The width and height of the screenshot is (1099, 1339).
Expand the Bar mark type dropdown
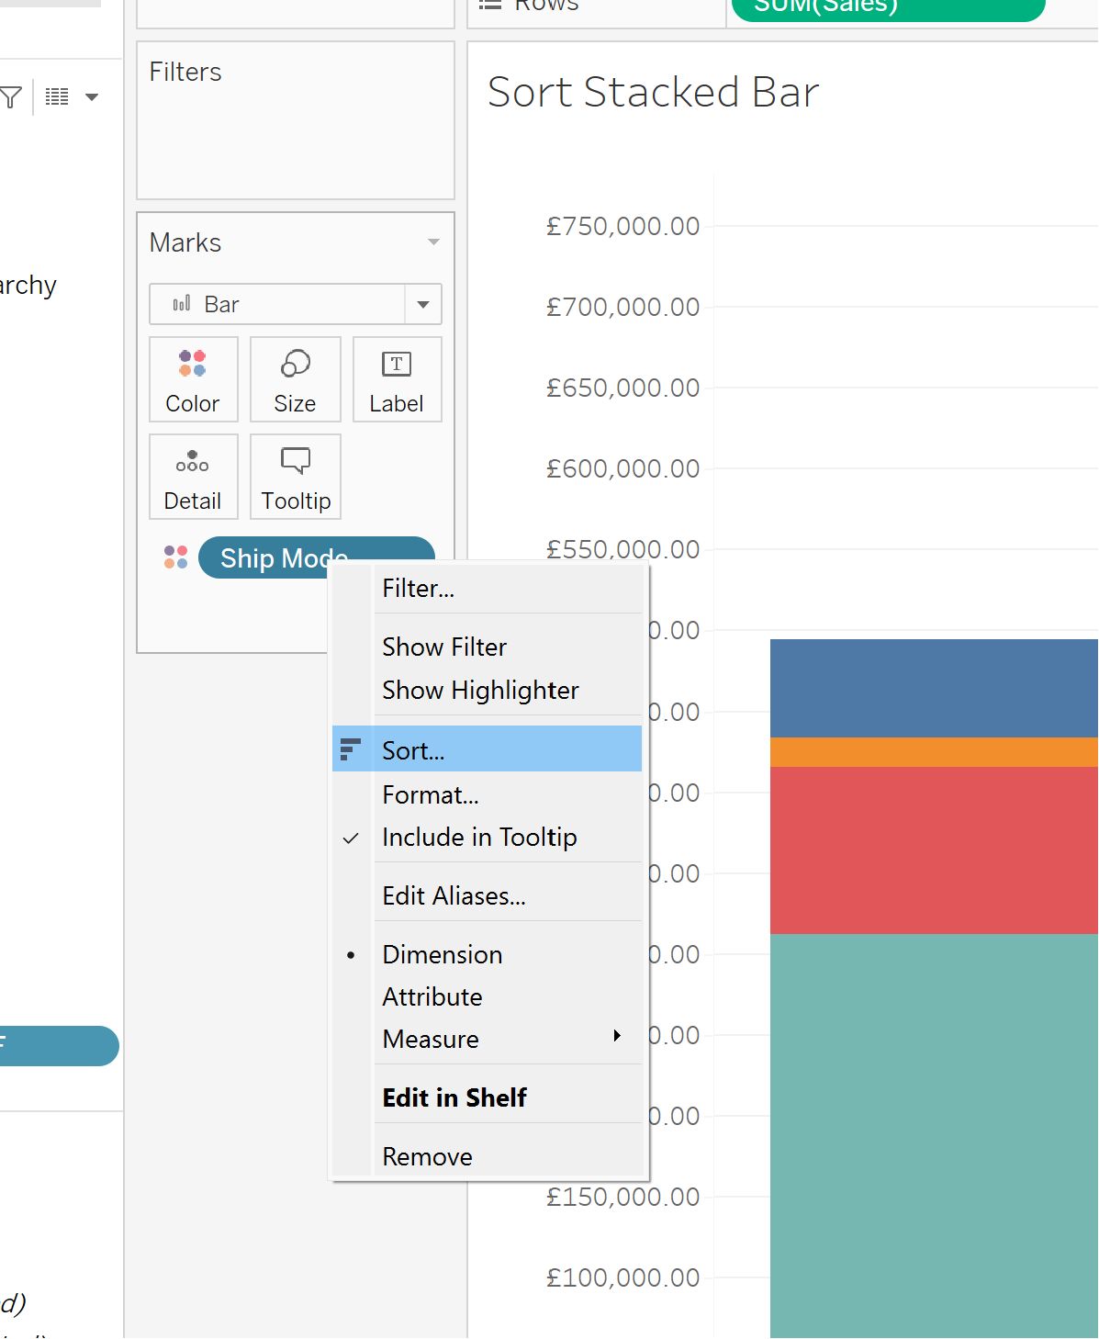(423, 305)
